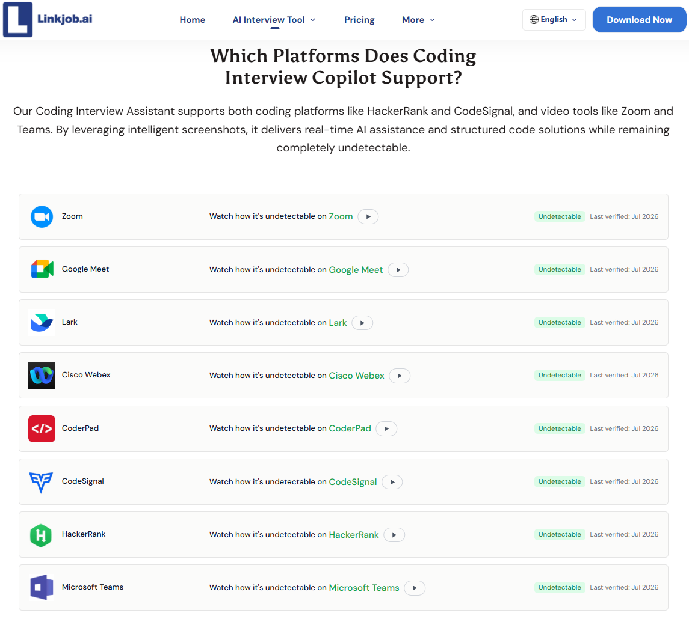689x619 pixels.
Task: Click Last verified date in CoderPad row
Action: (x=624, y=428)
